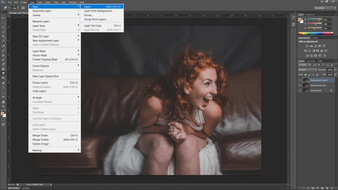Choose Flatten Image
This screenshot has height=190, width=338.
55,144
